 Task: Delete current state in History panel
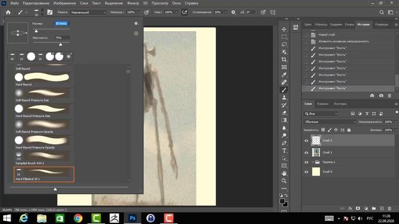point(389,96)
